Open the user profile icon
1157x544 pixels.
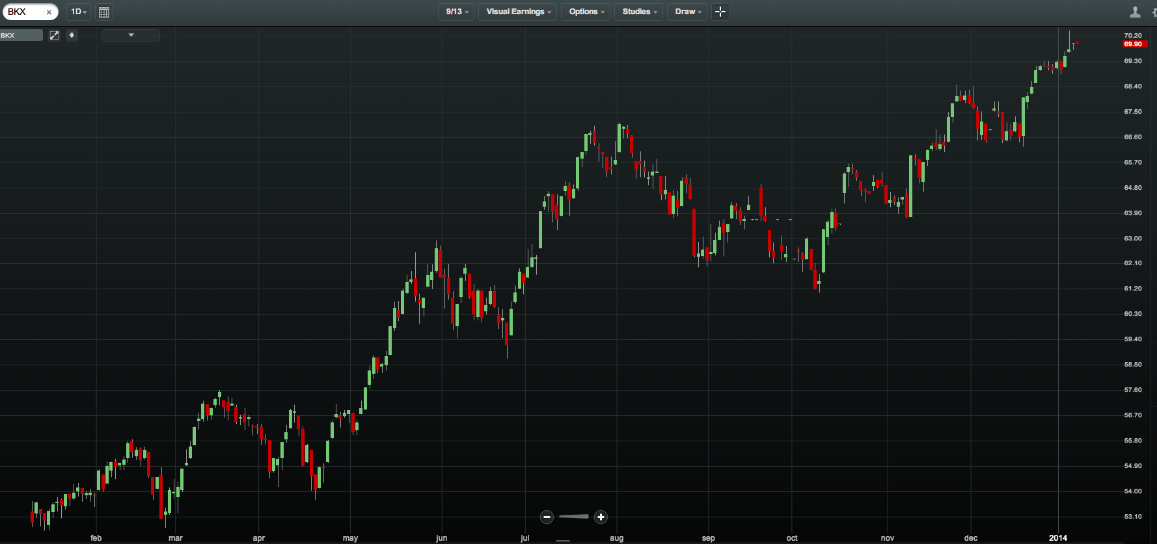tap(1135, 12)
